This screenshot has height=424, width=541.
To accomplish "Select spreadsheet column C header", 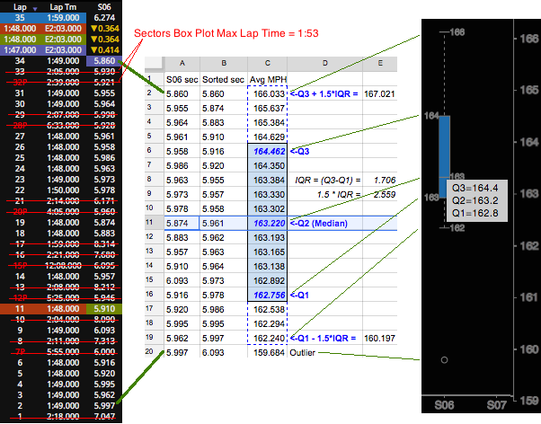I will pos(267,64).
